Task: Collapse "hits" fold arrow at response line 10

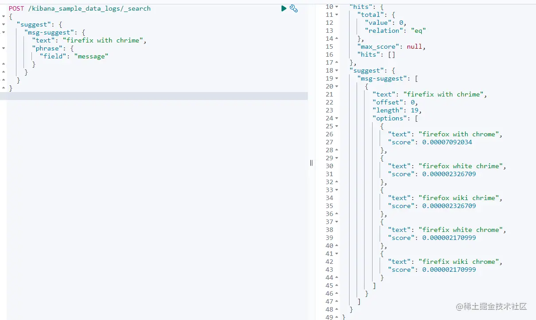Action: (337, 7)
